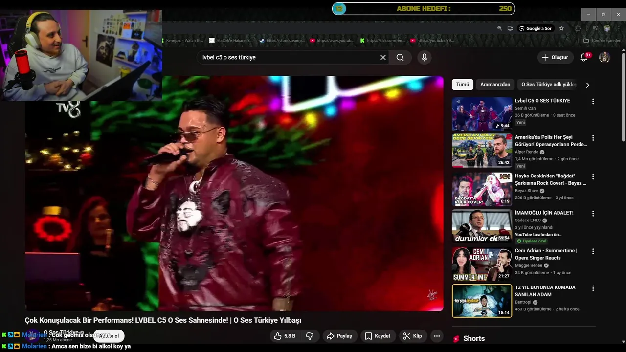Open options for Amerika'da Polis video
Viewport: 626px width, 352px height.
pos(593,138)
